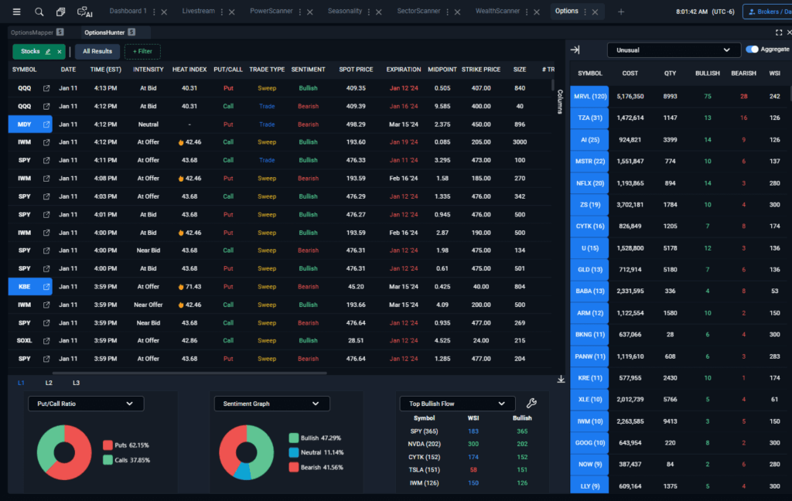Open the Top Bullish Flow dropdown
This screenshot has width=792, height=501.
tap(457, 404)
